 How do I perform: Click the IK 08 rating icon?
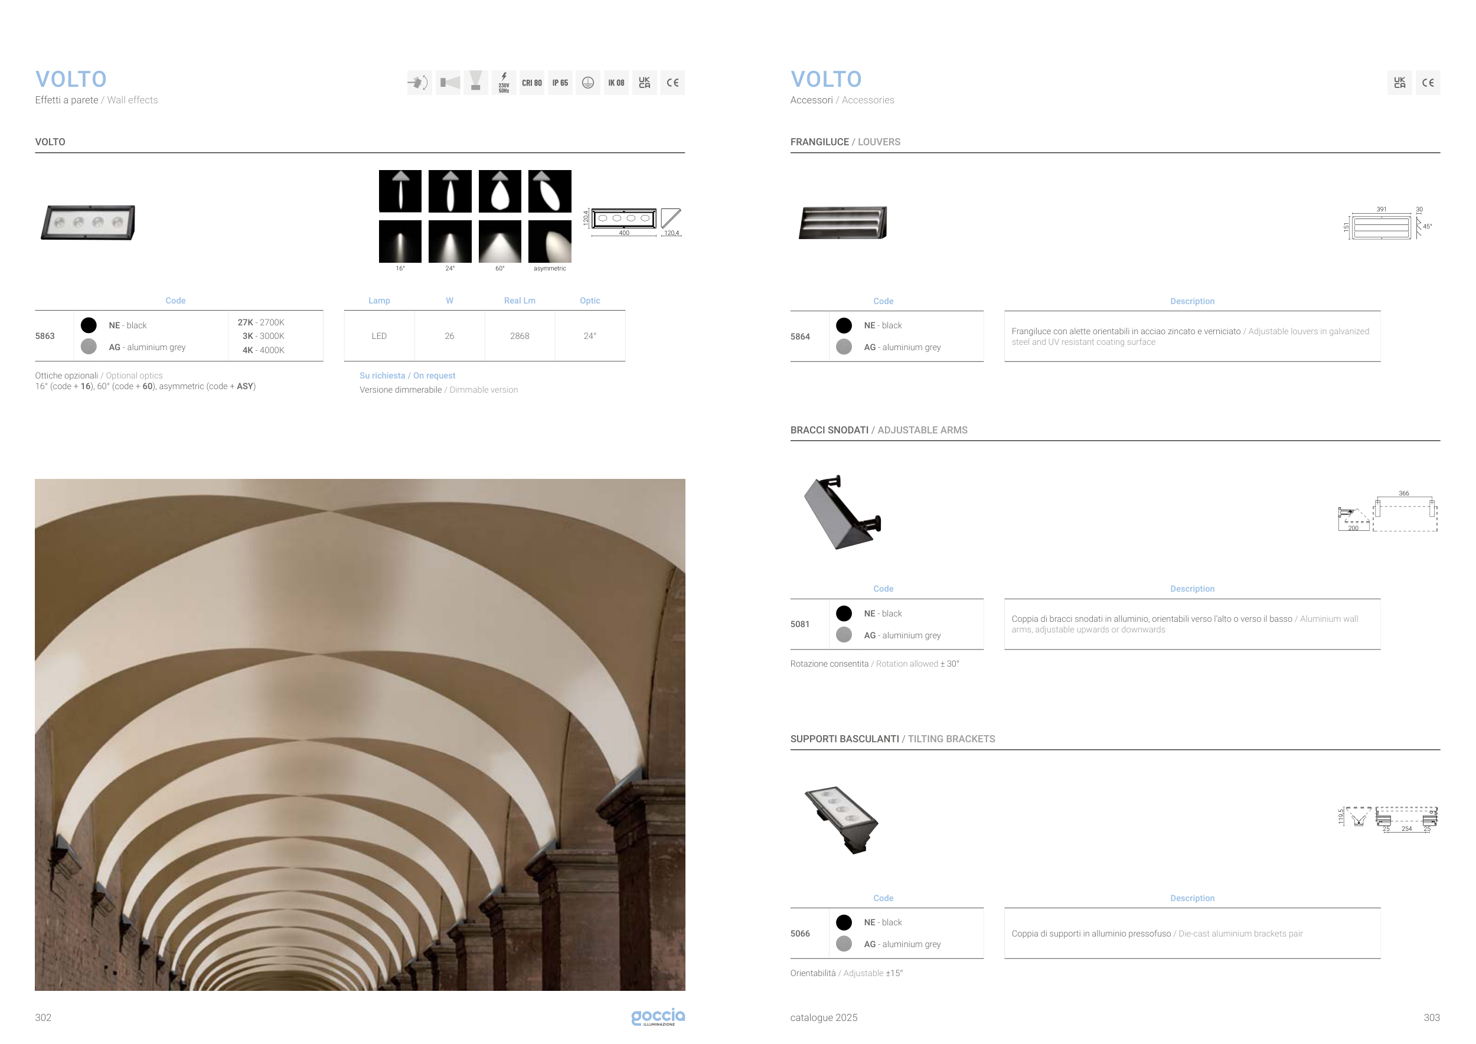click(616, 83)
